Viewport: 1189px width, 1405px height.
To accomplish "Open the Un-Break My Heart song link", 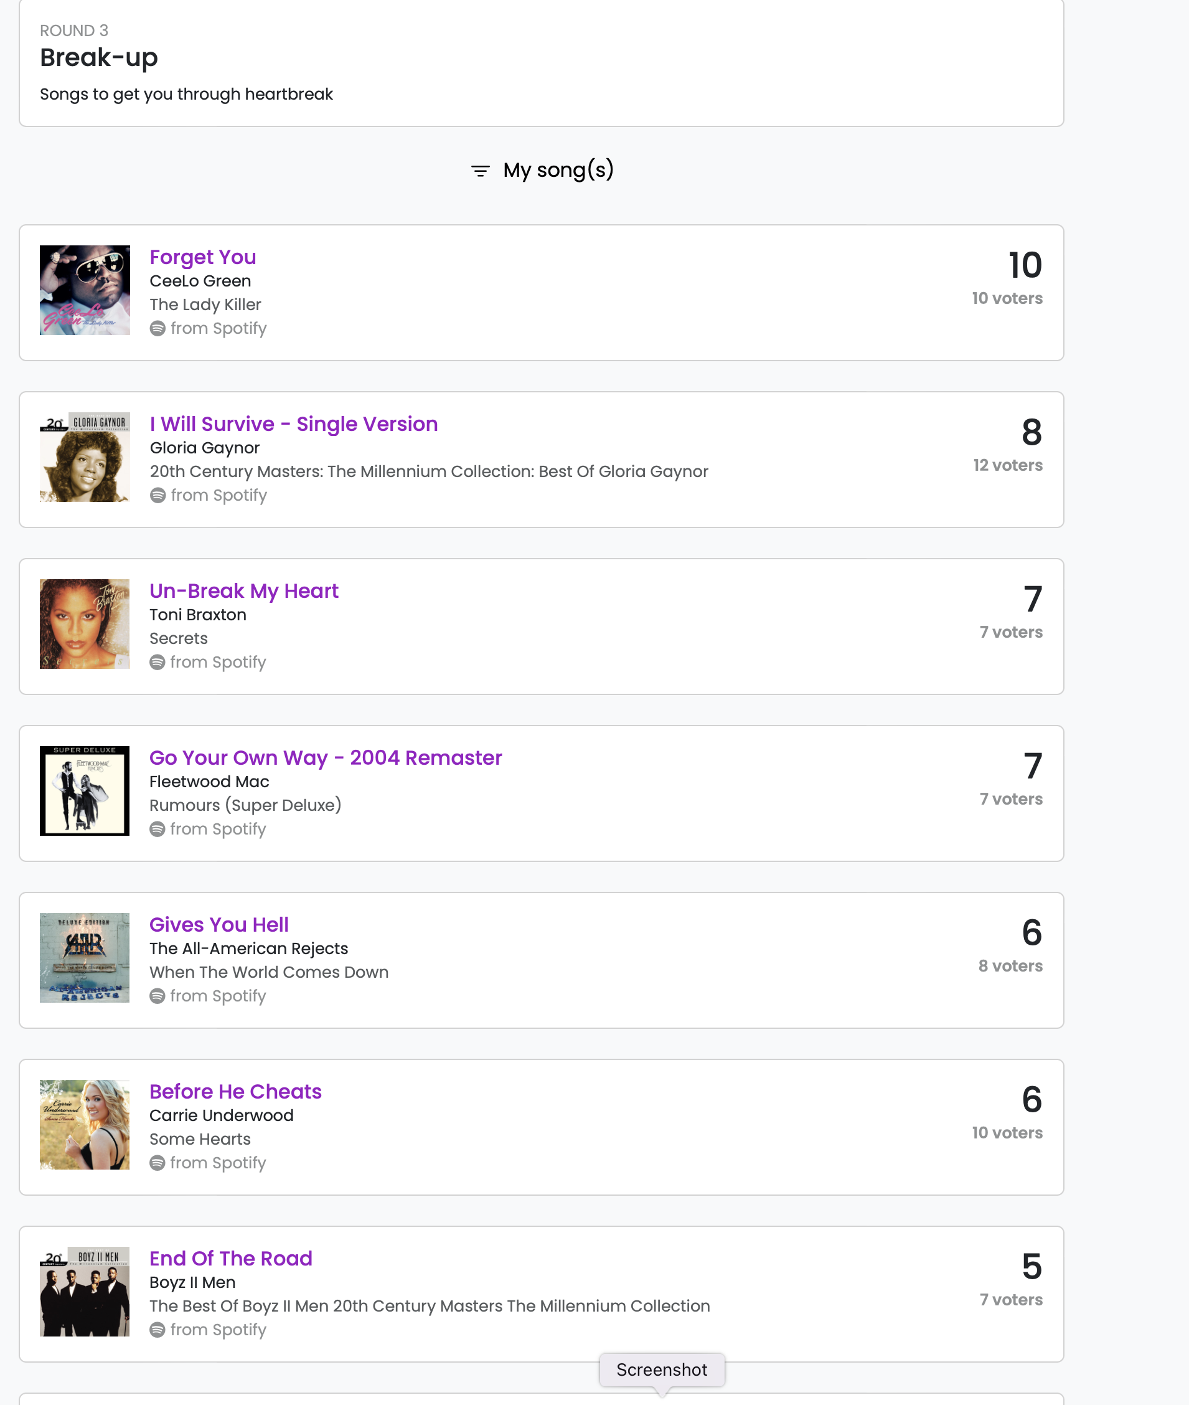I will click(243, 590).
